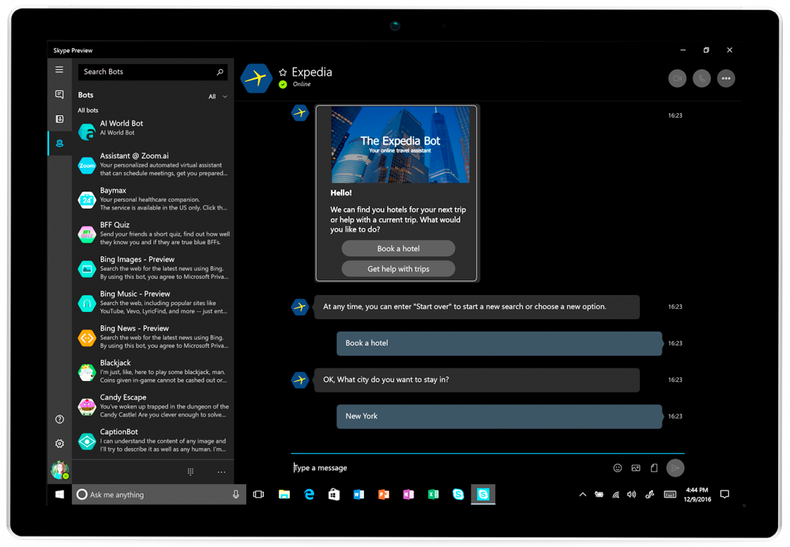The width and height of the screenshot is (790, 547).
Task: Open Skype help from the sidebar
Action: [x=59, y=419]
